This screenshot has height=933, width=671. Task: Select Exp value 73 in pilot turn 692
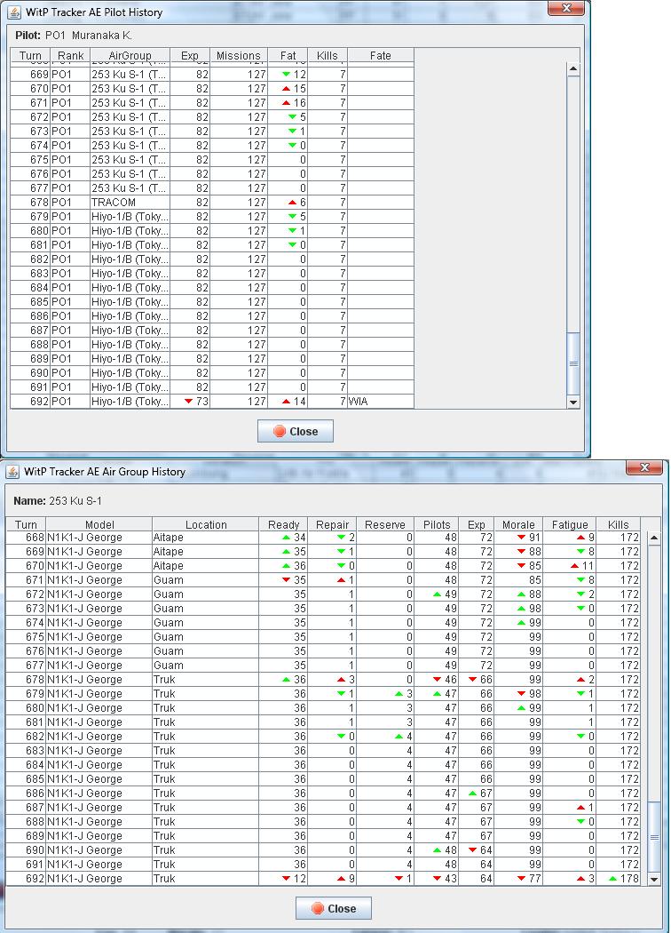click(190, 402)
